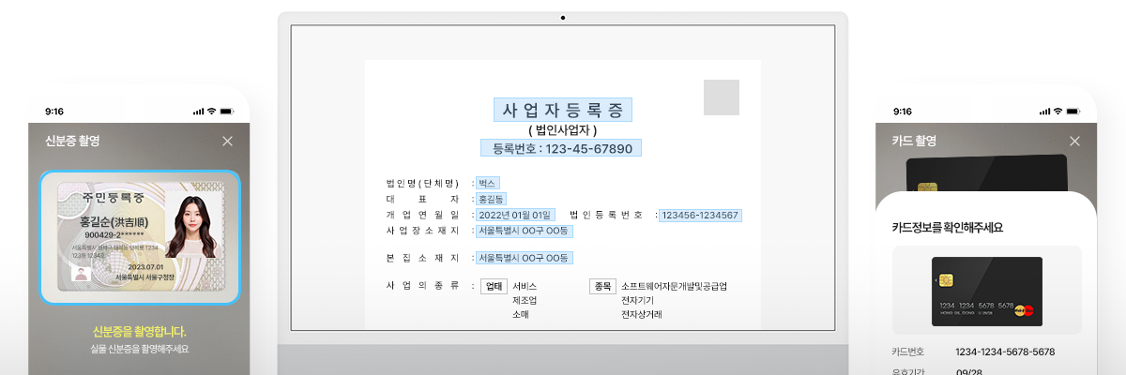Select the 등록번호 123-45-67890 field

point(561,148)
